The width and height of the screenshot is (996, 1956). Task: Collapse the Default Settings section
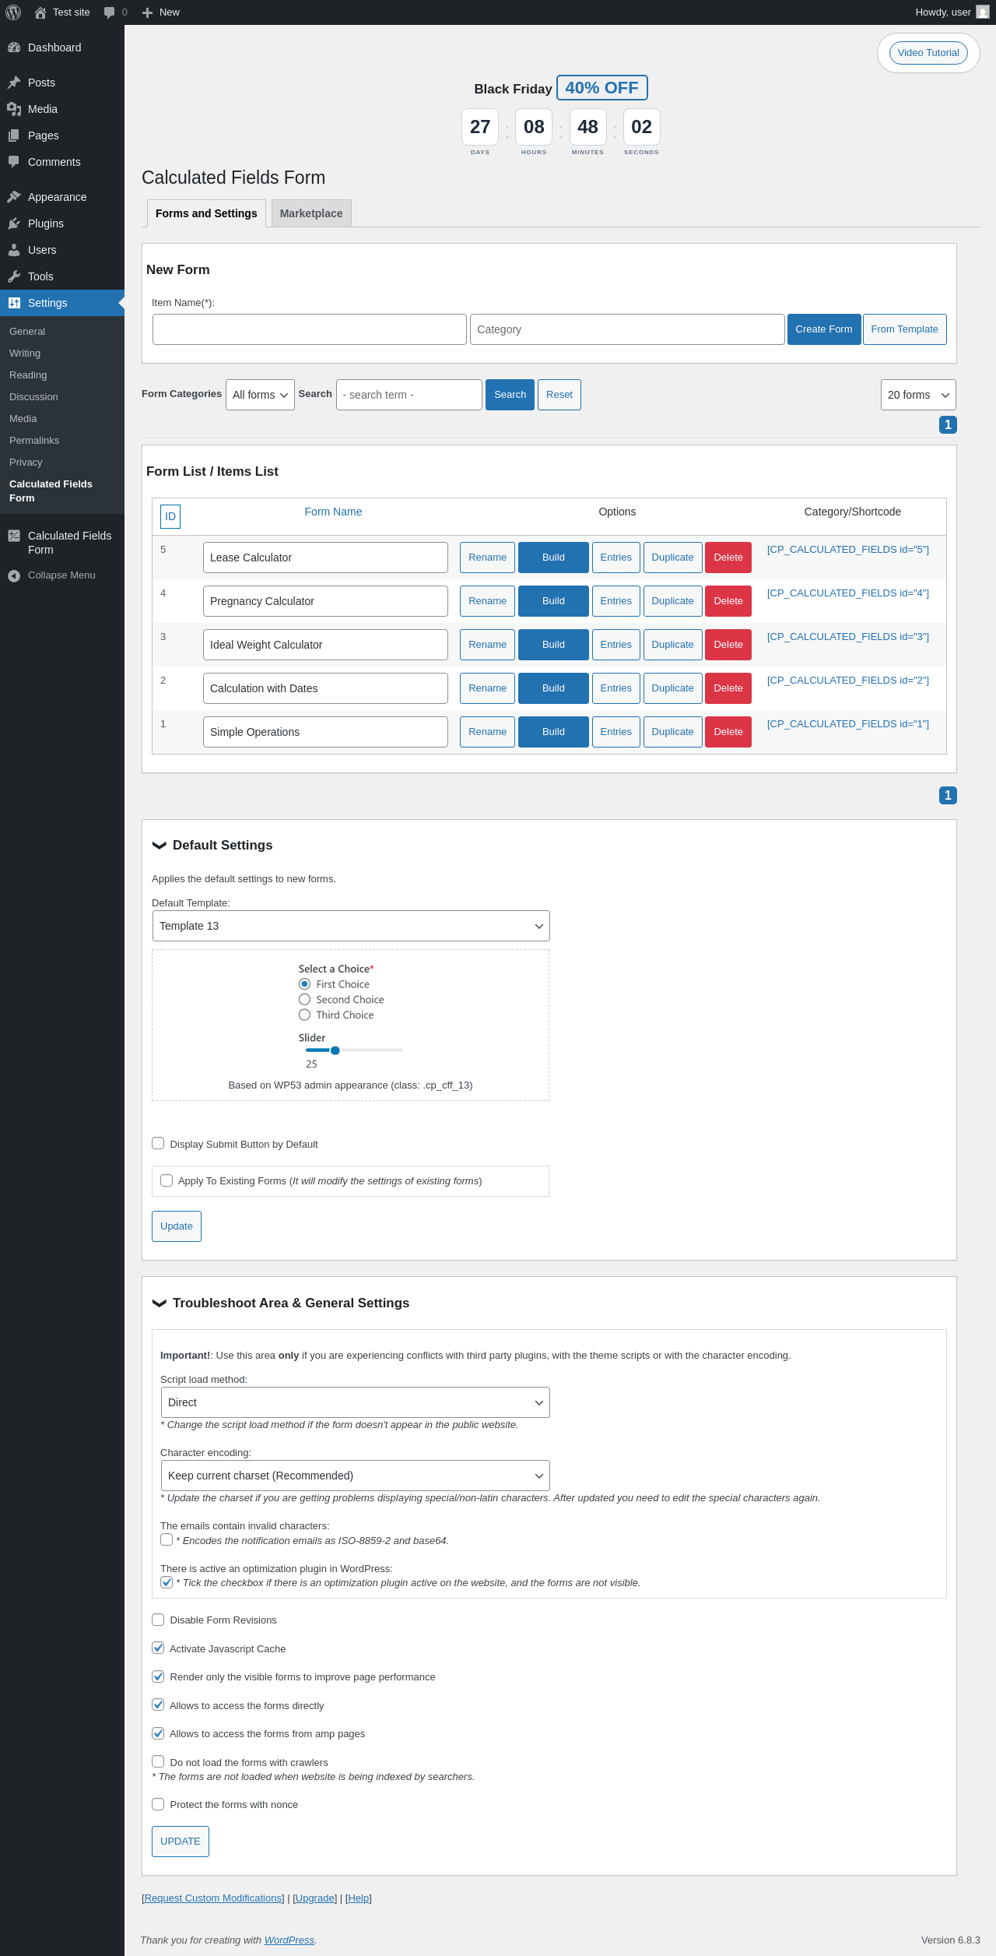(x=160, y=845)
